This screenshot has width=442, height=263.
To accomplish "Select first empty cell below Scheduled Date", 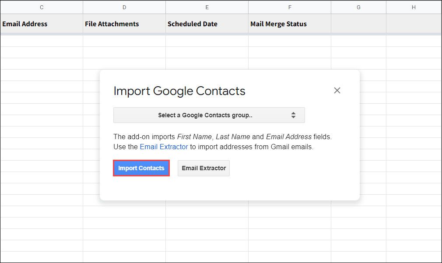I will click(x=207, y=41).
